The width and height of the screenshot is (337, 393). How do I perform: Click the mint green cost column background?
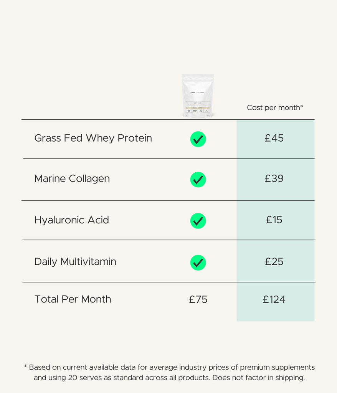(275, 221)
